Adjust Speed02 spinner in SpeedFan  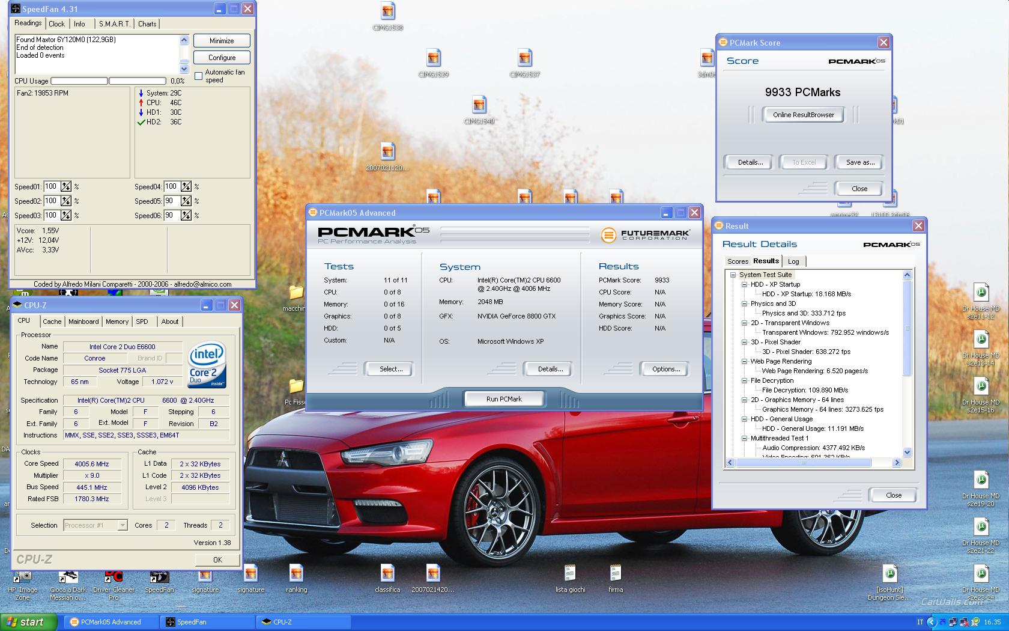pyautogui.click(x=66, y=201)
